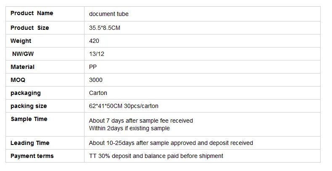The height and width of the screenshot is (171, 332).
Task: Click the "packaging" label cell
Action: click(26, 93)
